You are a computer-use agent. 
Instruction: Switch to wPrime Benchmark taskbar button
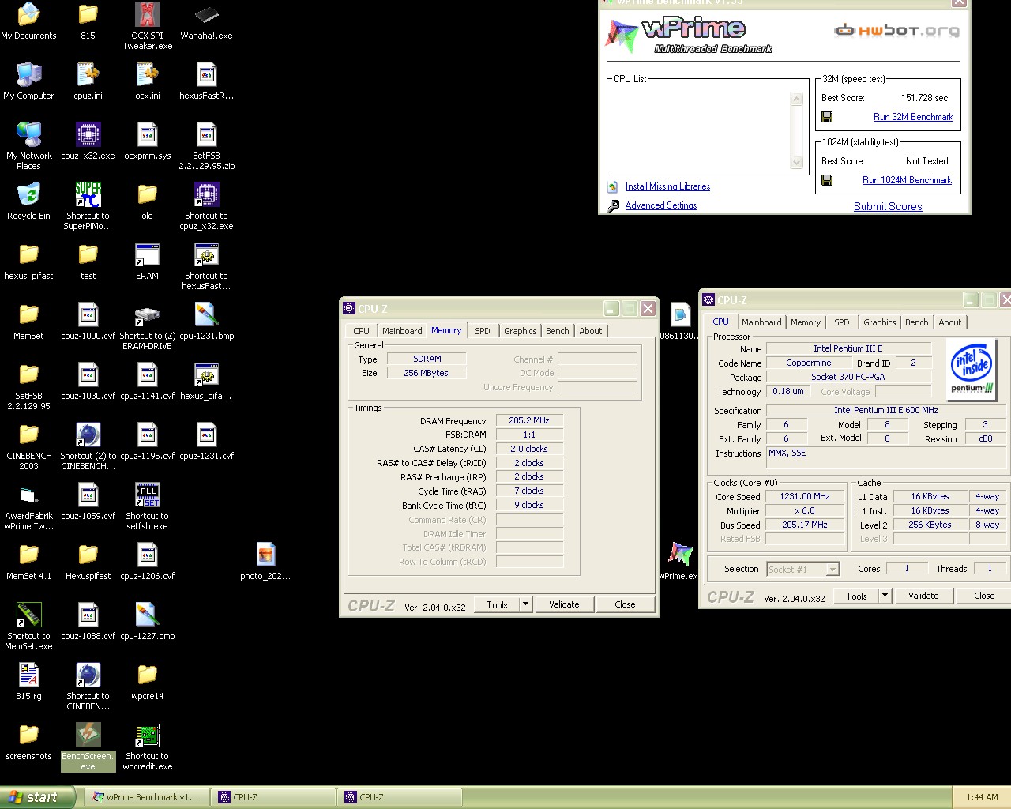tap(145, 797)
